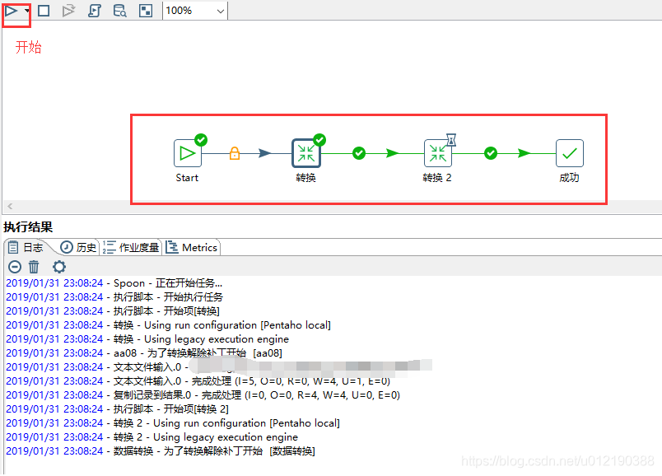Open the run options dropdown arrow

click(27, 11)
